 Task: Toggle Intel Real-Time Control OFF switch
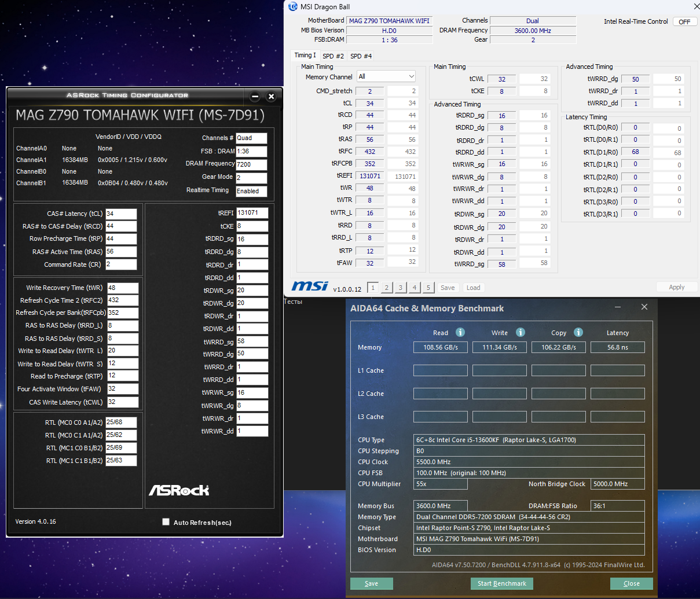[x=684, y=21]
